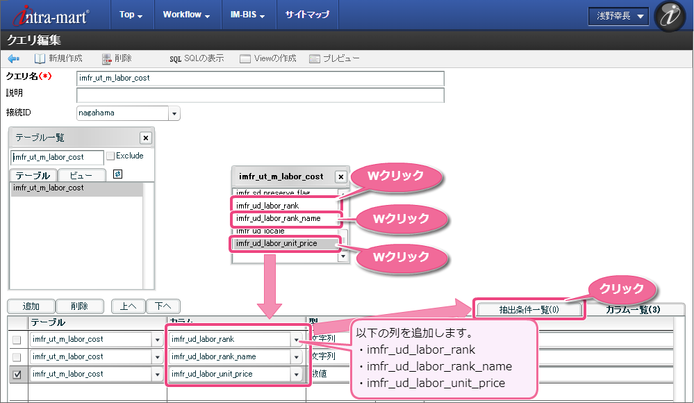694x403 pixels.
Task: Click the プレビュー icon
Action: pyautogui.click(x=315, y=59)
